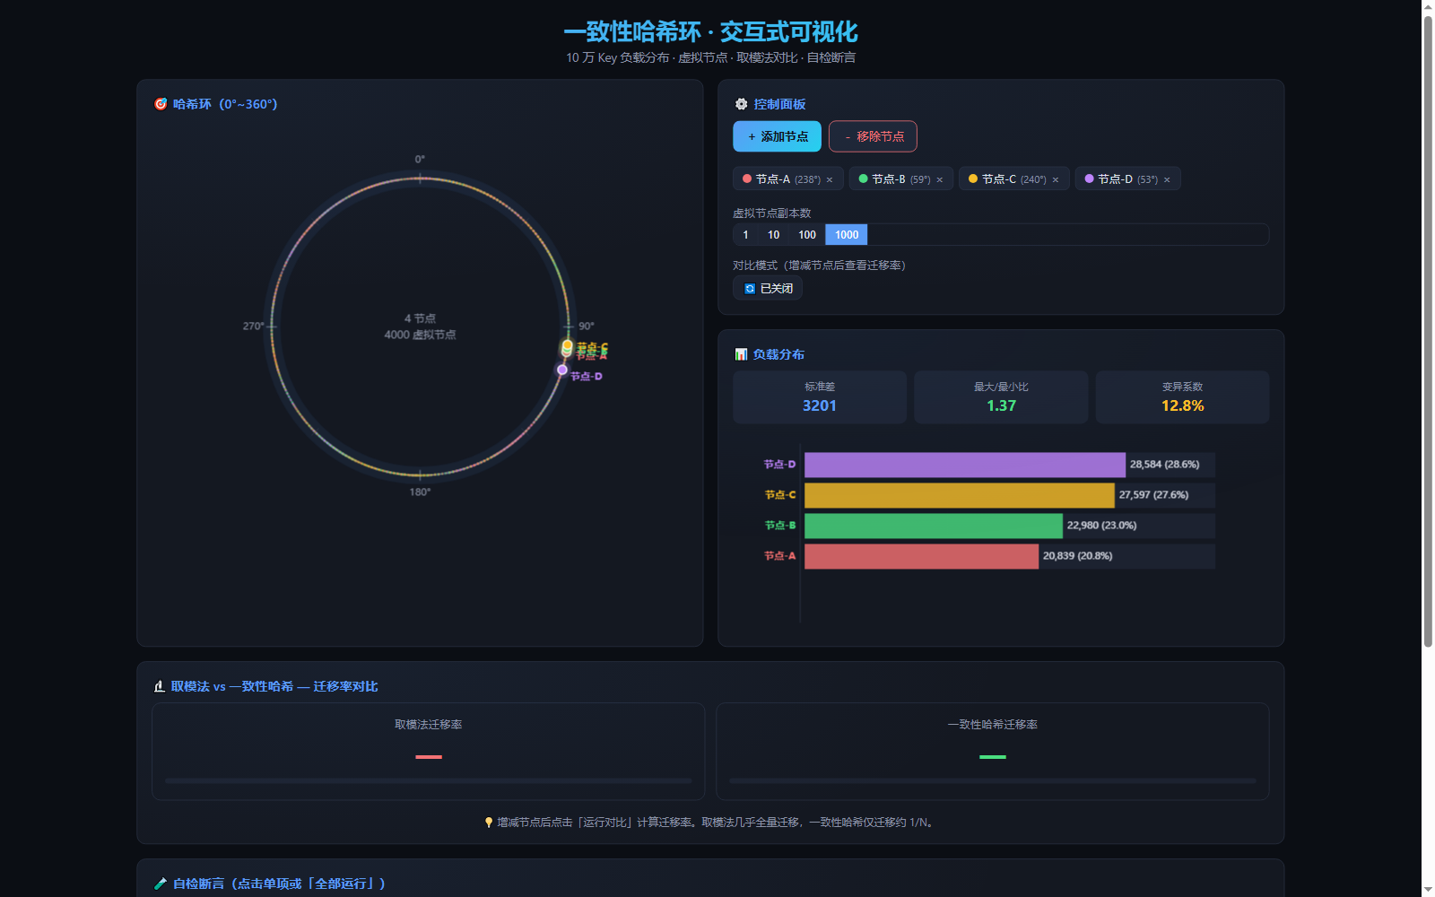1435x897 pixels.
Task: Remove 节点-C using its x icon
Action: 1056,179
